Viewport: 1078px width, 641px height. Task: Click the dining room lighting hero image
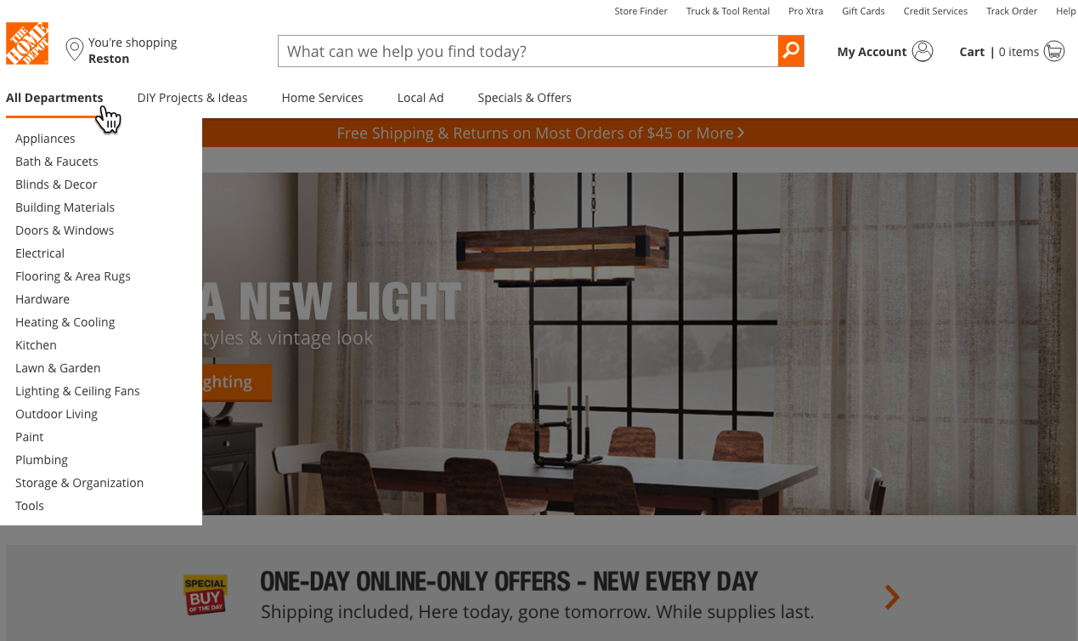[x=639, y=343]
